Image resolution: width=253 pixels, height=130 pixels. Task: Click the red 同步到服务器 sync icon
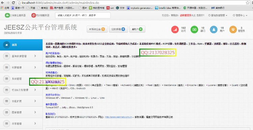click(x=33, y=15)
